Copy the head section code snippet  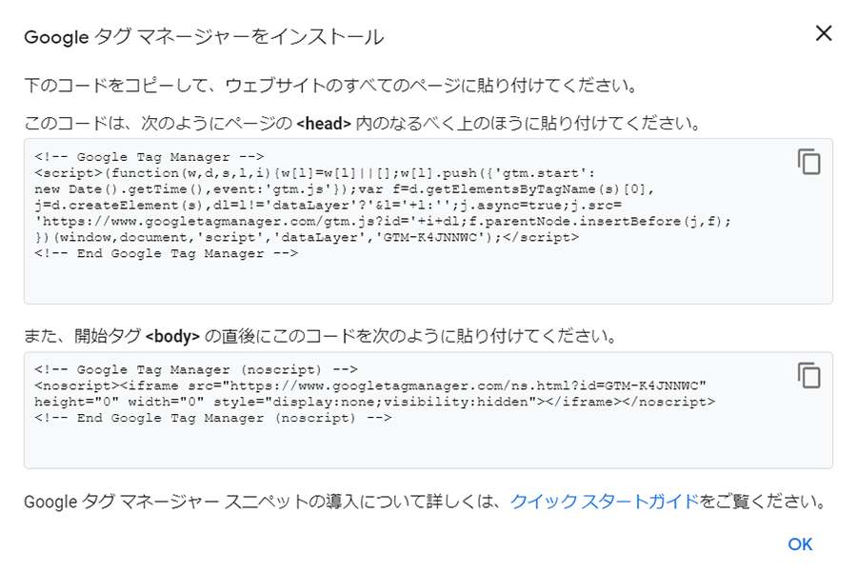(x=808, y=162)
